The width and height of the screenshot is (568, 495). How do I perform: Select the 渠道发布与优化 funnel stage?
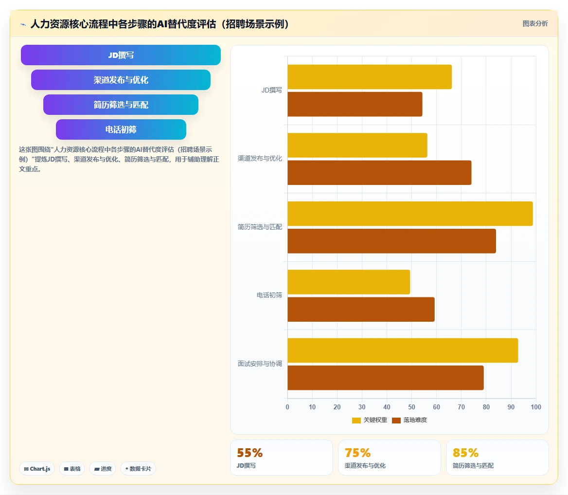(x=121, y=80)
